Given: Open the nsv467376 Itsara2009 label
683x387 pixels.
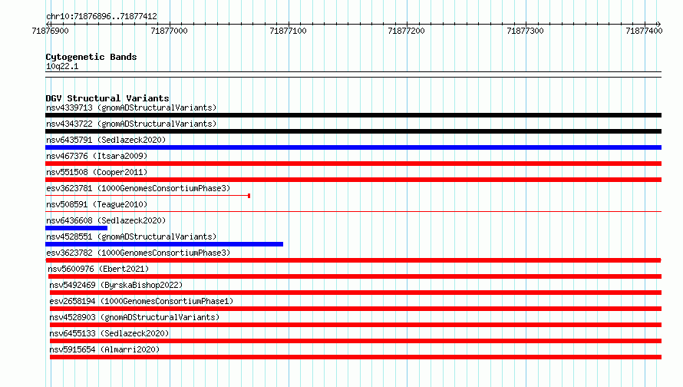Looking at the screenshot, I should (x=97, y=156).
